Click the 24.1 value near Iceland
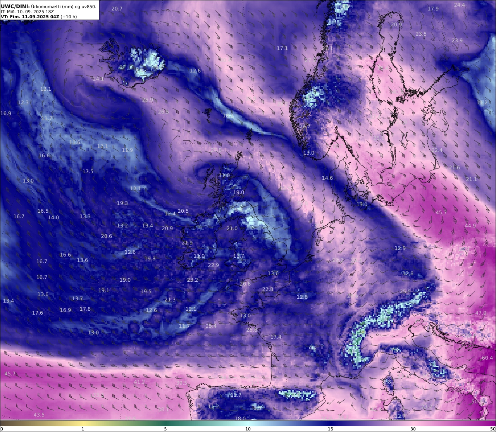The image size is (496, 432). (x=98, y=79)
